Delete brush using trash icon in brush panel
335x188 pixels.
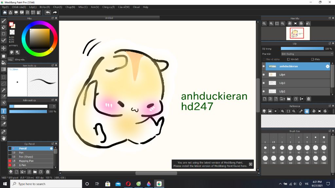(48, 172)
